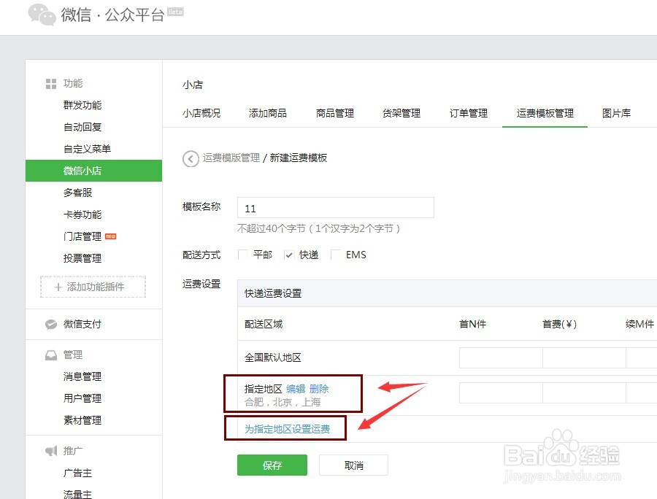This screenshot has height=499, width=657.
Task: Click the back arrow circle icon
Action: pyautogui.click(x=191, y=158)
